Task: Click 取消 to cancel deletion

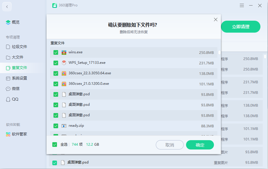Action: [170, 145]
